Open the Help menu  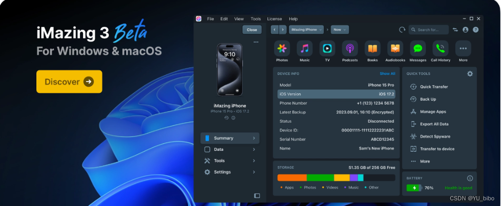coord(293,19)
